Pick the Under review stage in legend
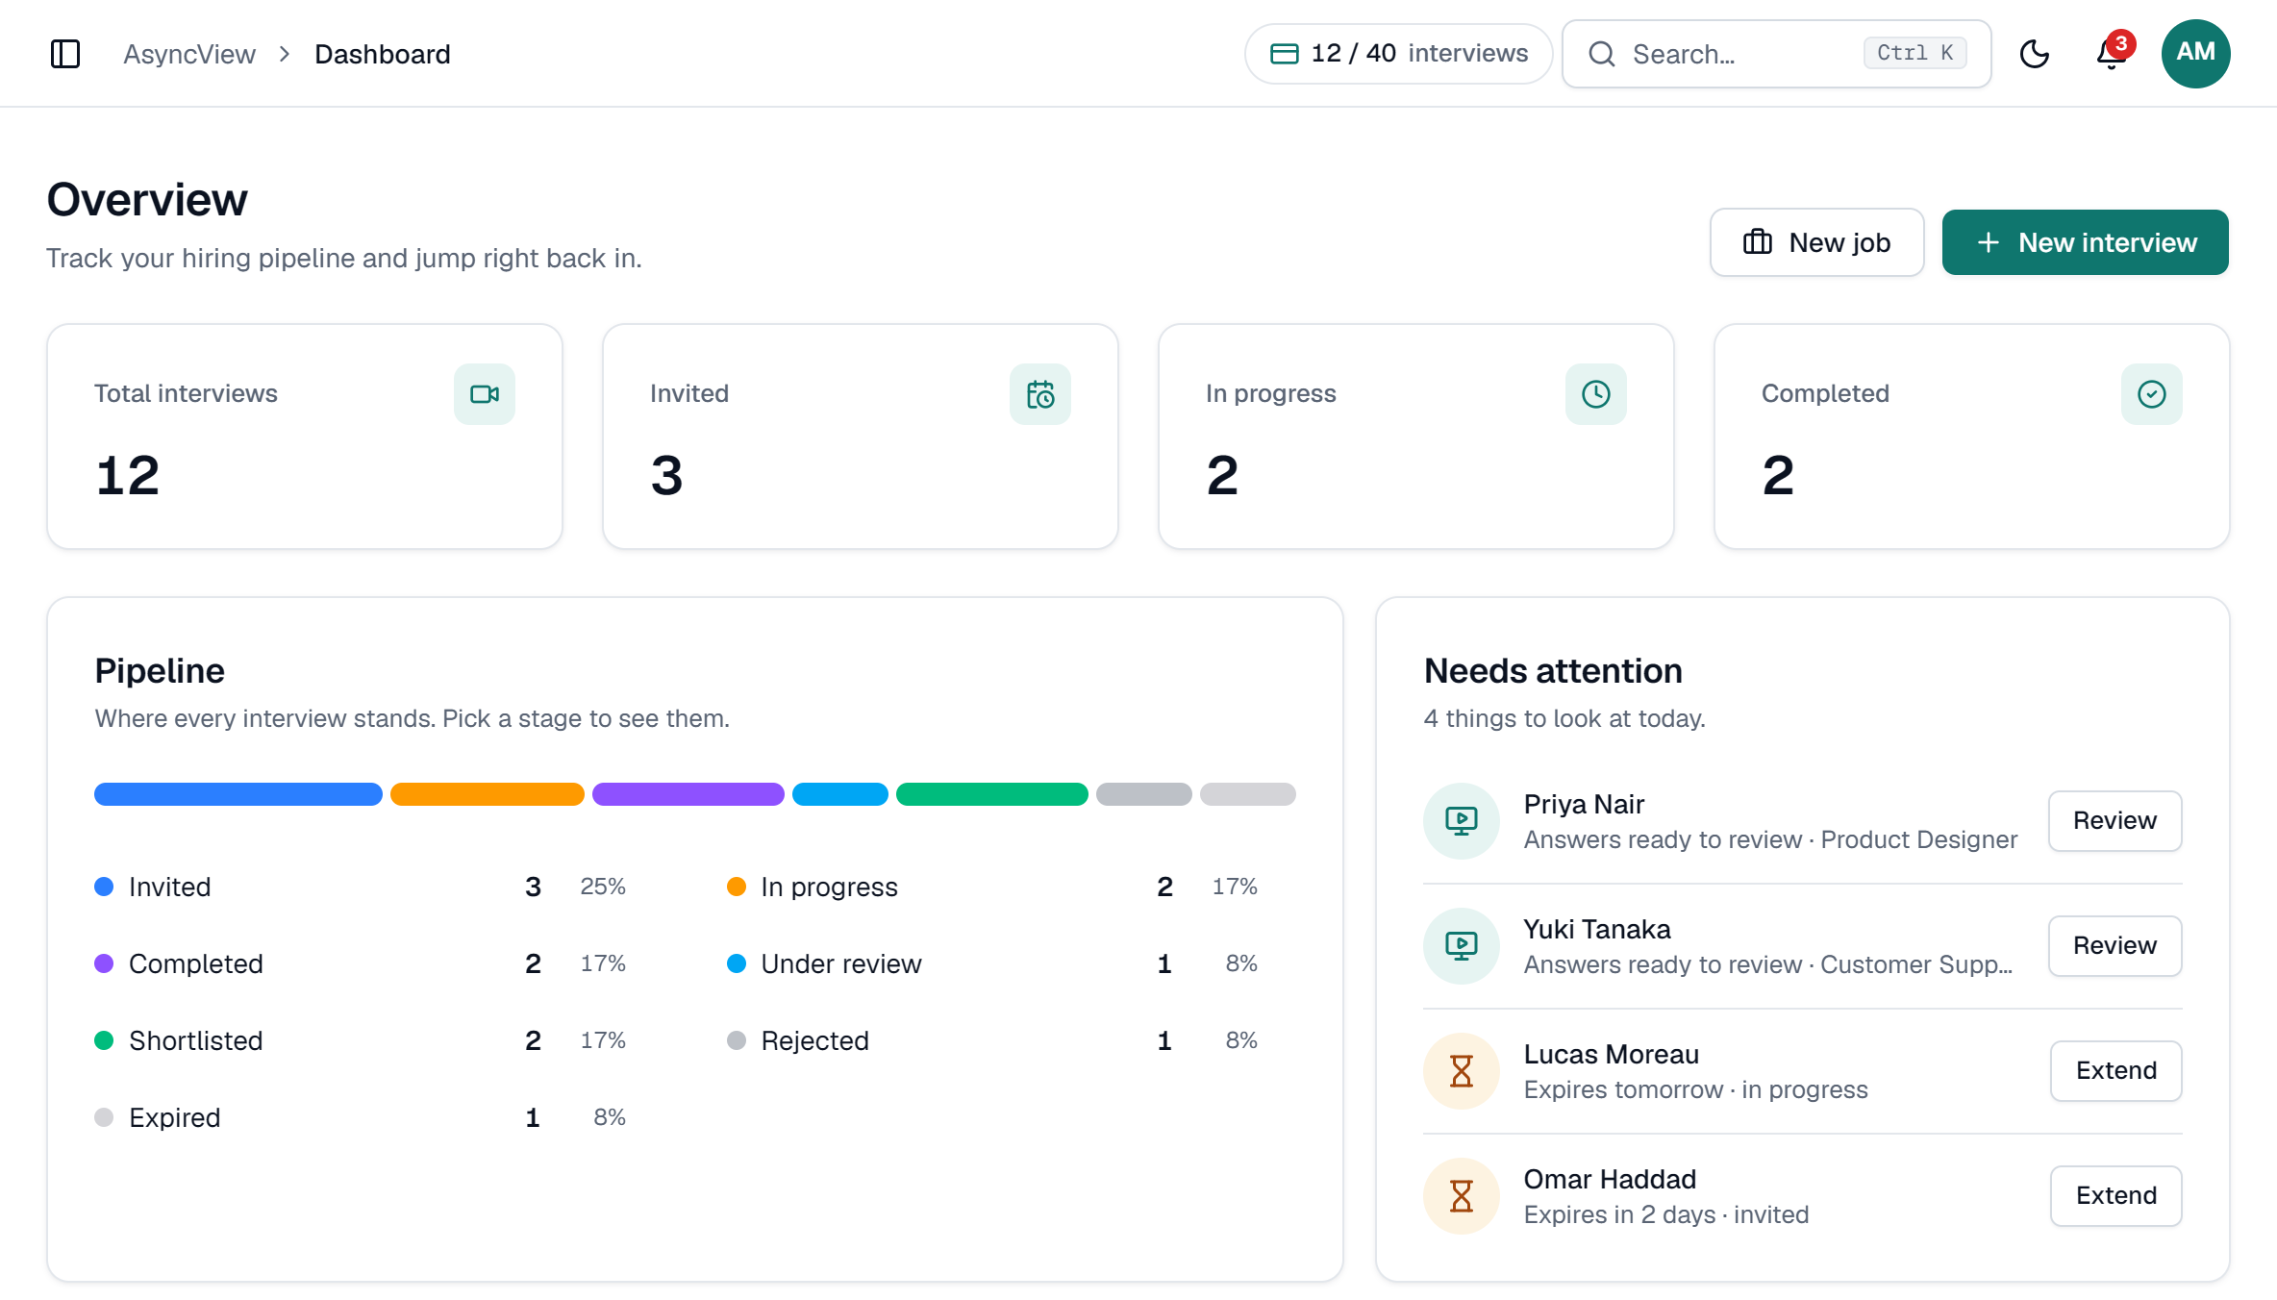Image resolution: width=2277 pixels, height=1300 pixels. [x=992, y=963]
